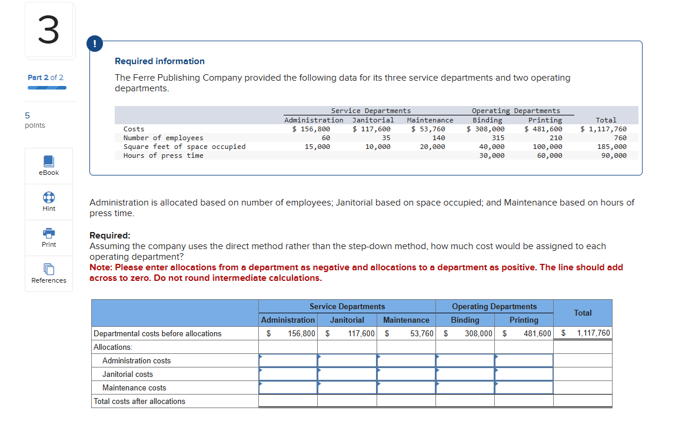The width and height of the screenshot is (692, 424).
Task: Click Maintenance costs cell under Printing
Action: (524, 387)
